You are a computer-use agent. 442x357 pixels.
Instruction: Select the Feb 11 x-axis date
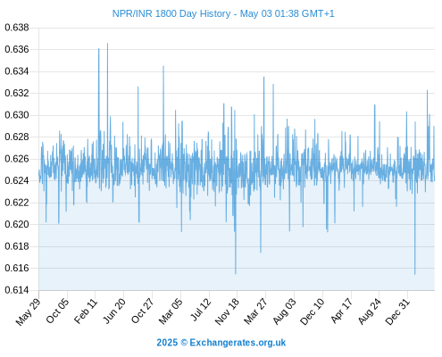[x=86, y=311]
